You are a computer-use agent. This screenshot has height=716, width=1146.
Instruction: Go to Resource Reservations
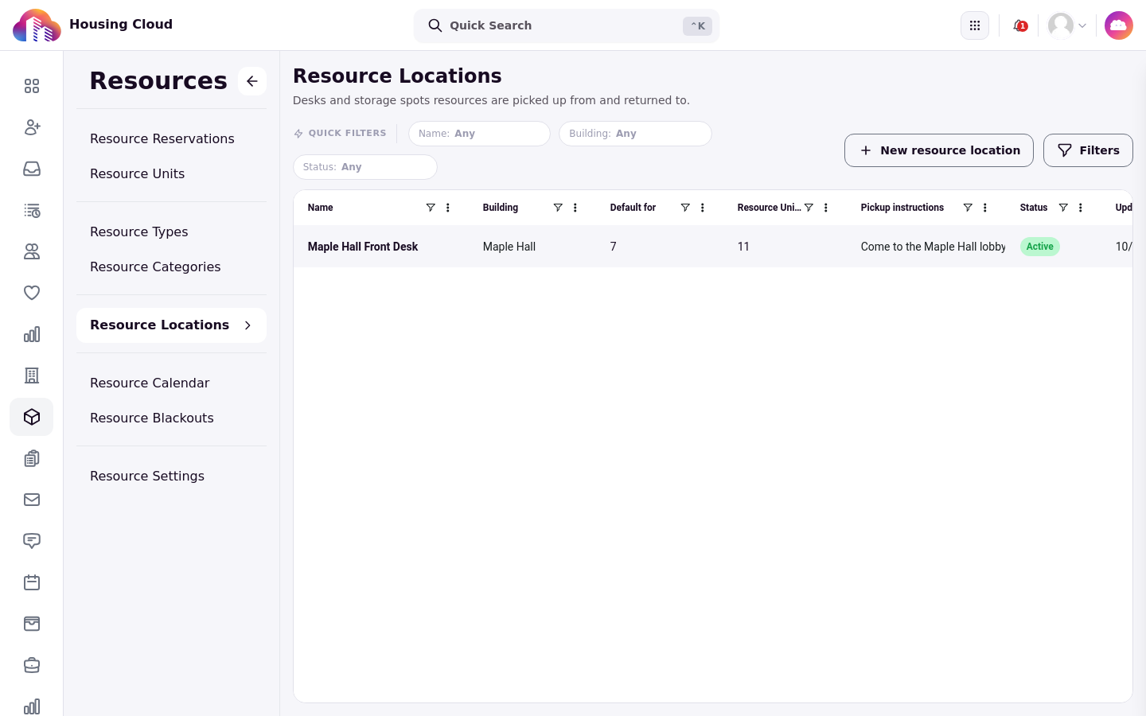point(162,138)
